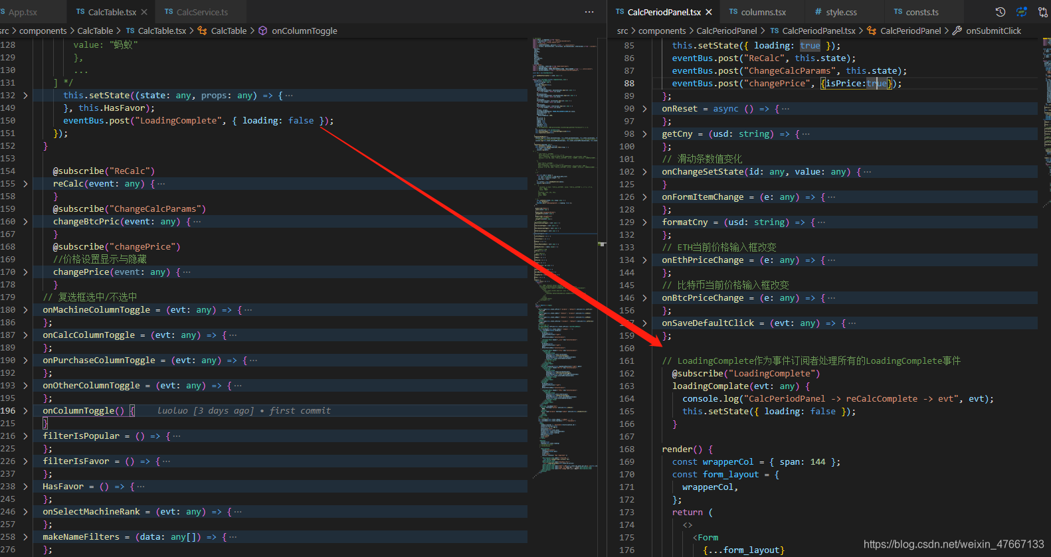Expand folded getCny function
This screenshot has height=557, width=1051.
[644, 134]
